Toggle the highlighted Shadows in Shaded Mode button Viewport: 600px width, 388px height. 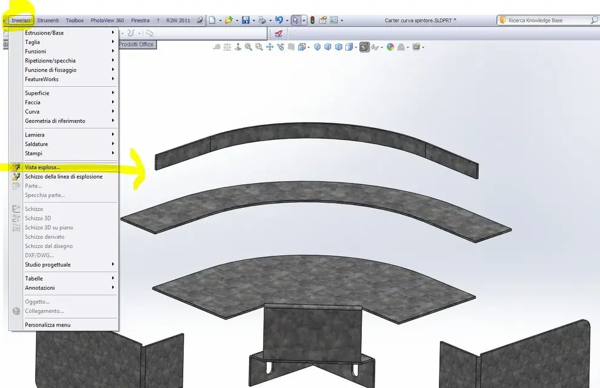point(364,47)
